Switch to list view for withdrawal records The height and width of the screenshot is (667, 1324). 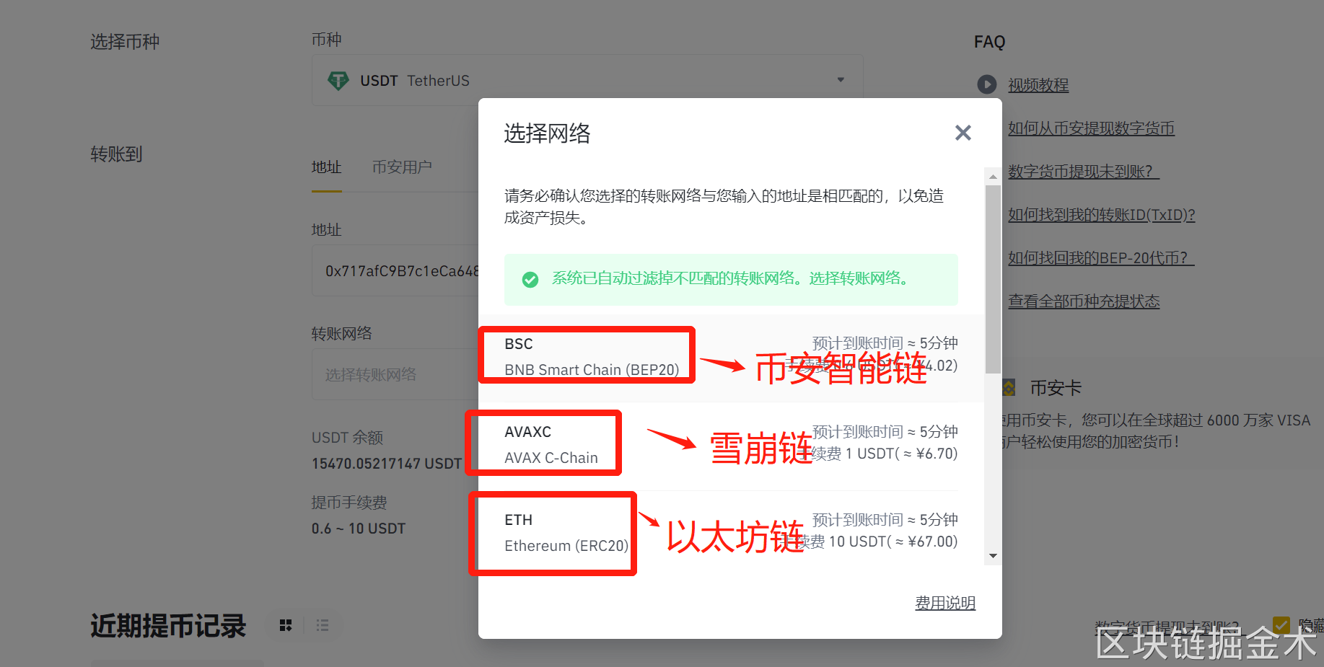(323, 625)
